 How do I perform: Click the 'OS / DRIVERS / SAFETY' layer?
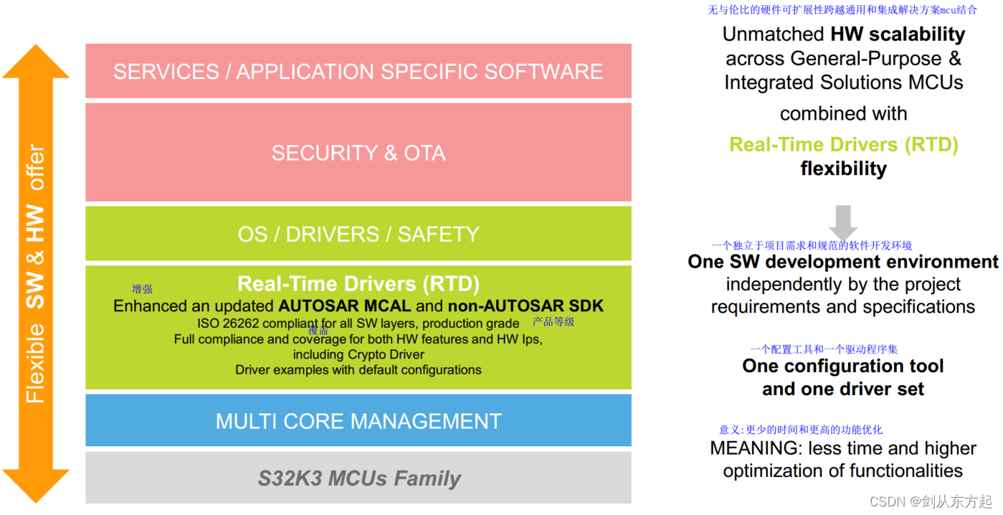tap(358, 234)
